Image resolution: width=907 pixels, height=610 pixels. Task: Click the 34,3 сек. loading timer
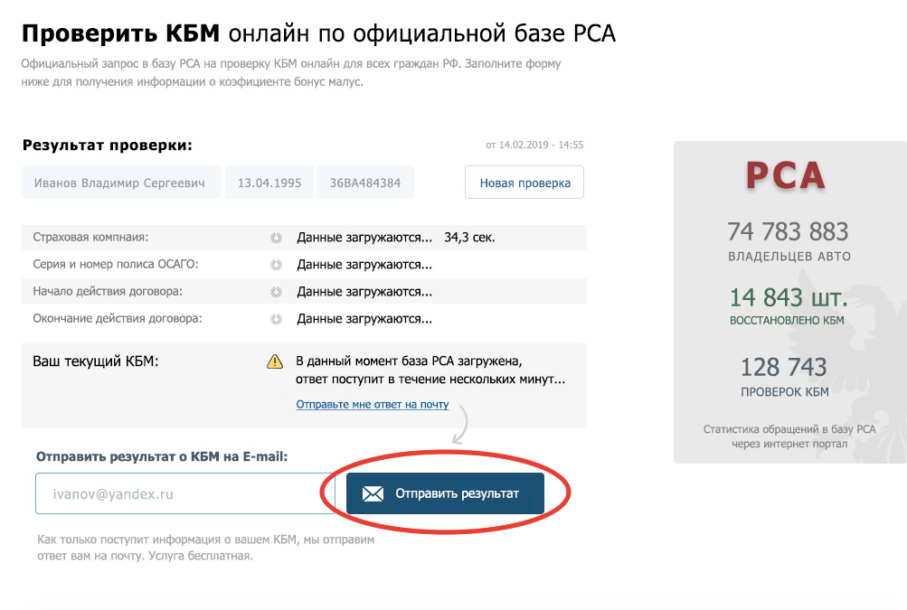tap(469, 238)
